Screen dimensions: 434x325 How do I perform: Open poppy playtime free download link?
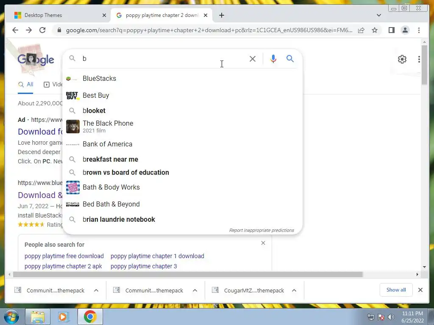(x=64, y=256)
